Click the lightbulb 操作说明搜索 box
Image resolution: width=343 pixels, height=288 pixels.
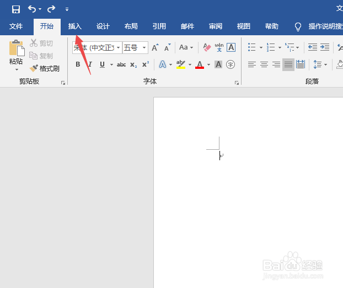[319, 26]
